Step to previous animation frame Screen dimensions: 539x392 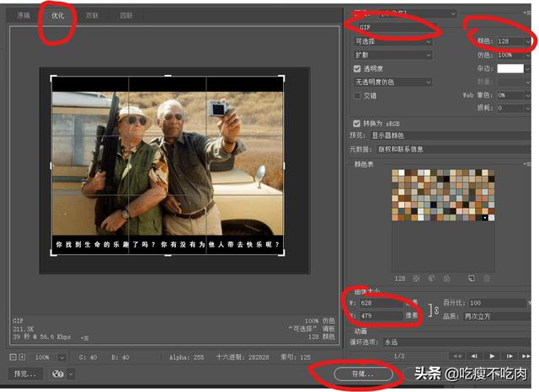click(x=474, y=356)
